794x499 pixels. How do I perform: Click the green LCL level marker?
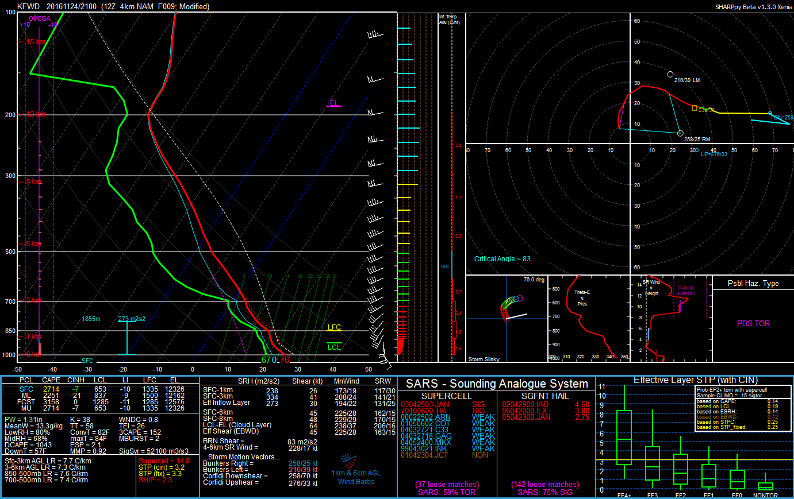click(334, 347)
